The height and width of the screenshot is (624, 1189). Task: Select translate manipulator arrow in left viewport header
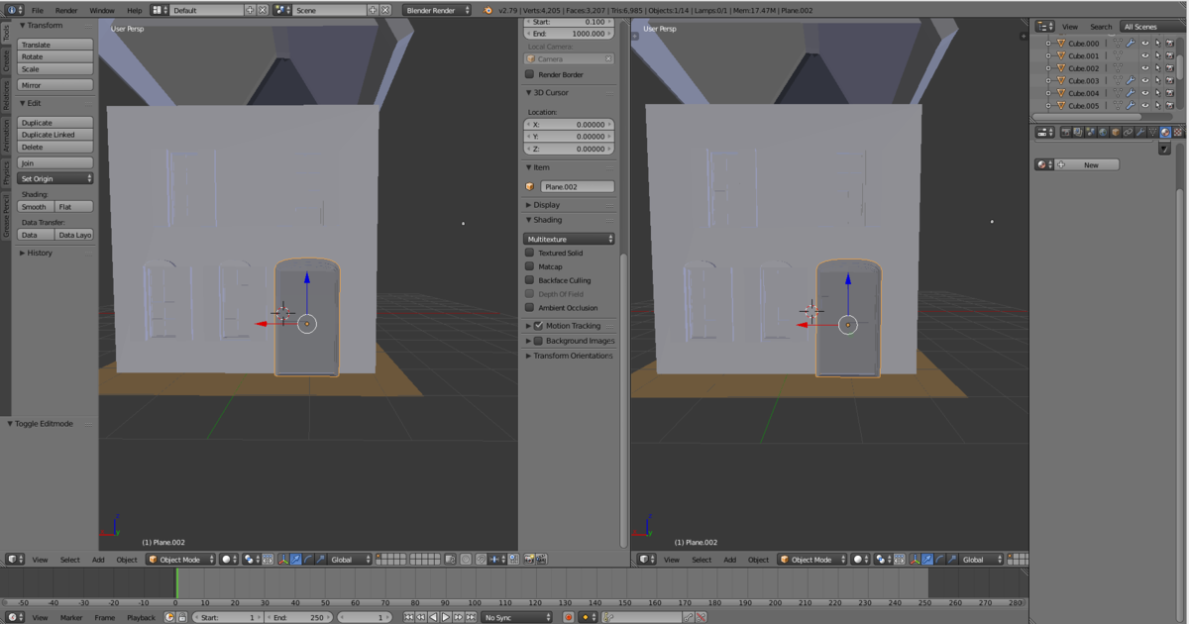pos(295,560)
